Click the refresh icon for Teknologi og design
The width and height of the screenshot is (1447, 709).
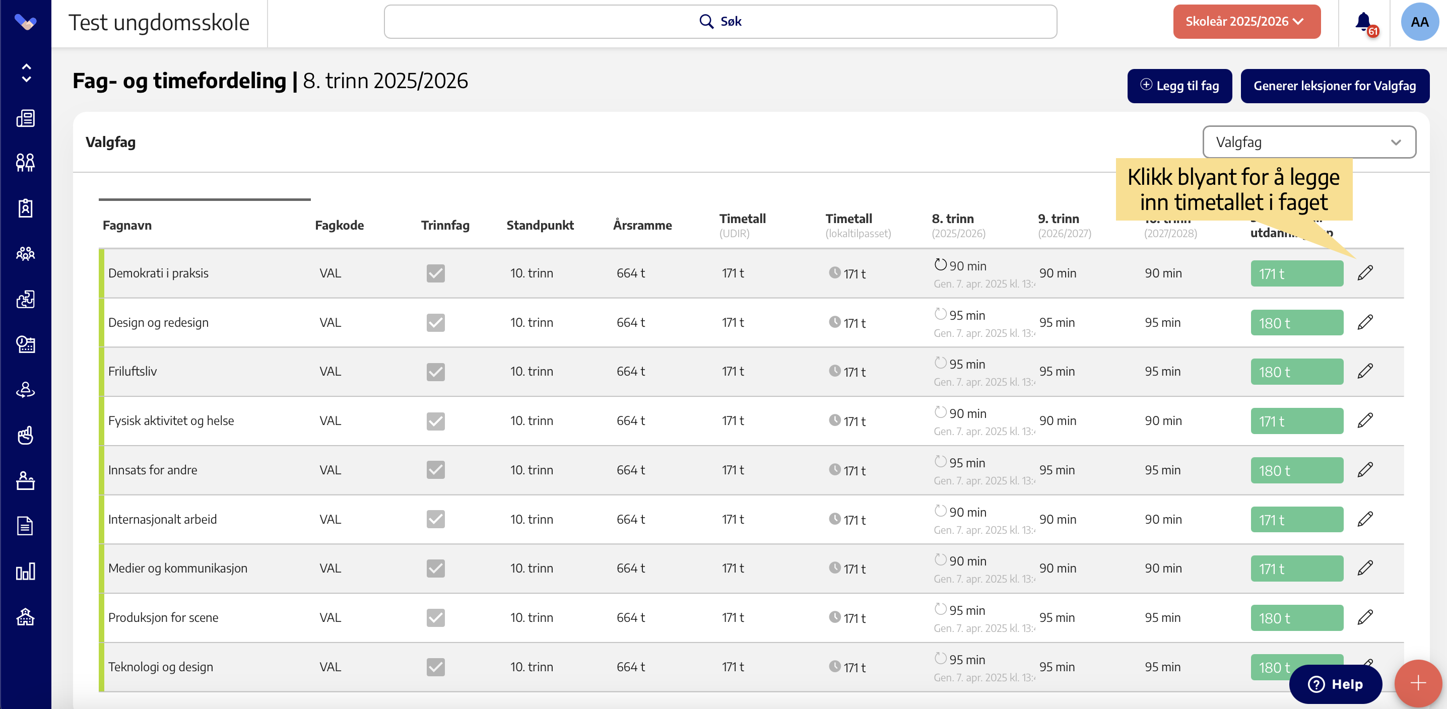tap(940, 658)
